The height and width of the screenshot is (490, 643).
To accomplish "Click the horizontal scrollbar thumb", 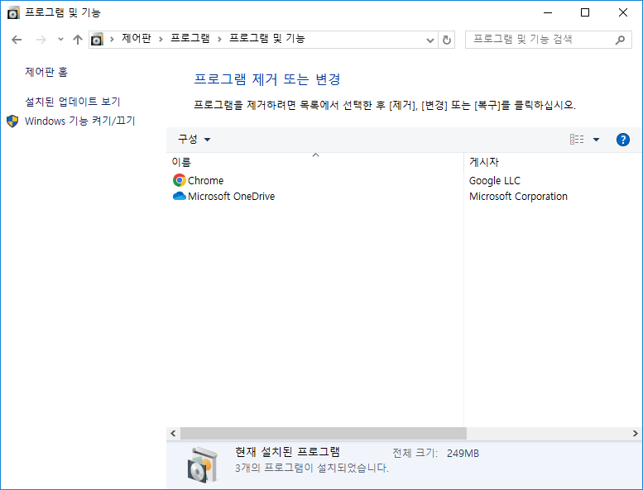I will coord(324,433).
